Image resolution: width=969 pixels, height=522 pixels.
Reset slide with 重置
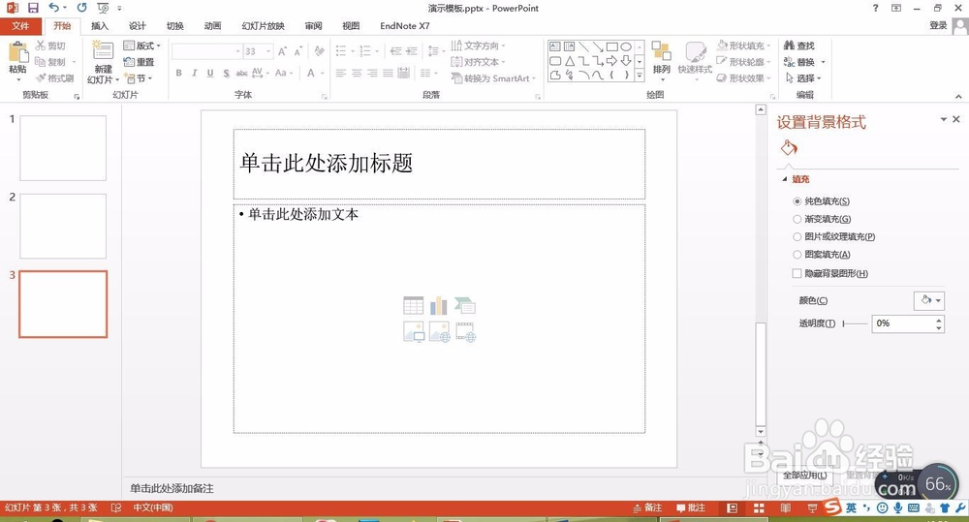(x=139, y=62)
